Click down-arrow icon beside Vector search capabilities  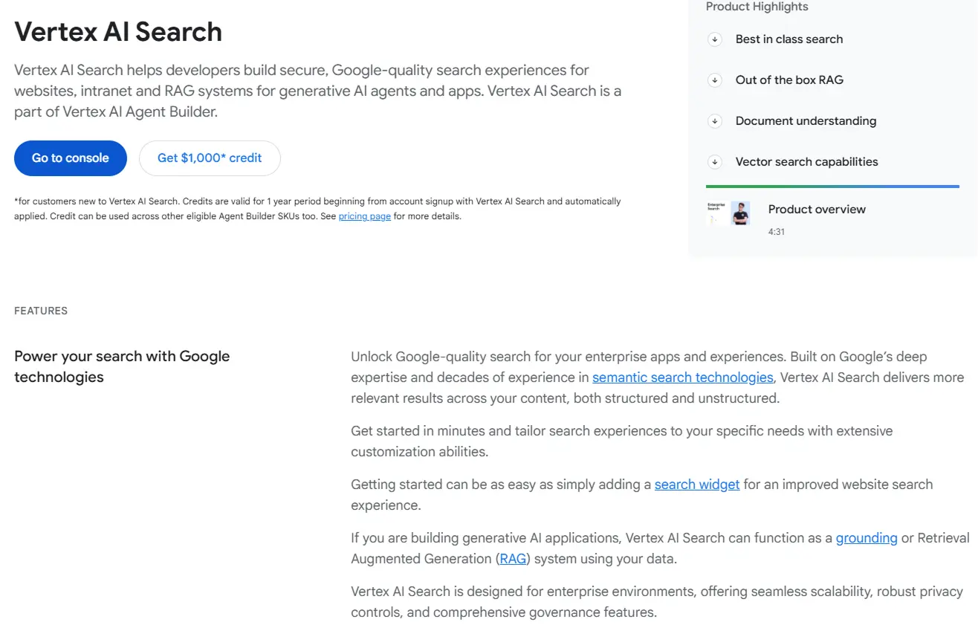[715, 162]
